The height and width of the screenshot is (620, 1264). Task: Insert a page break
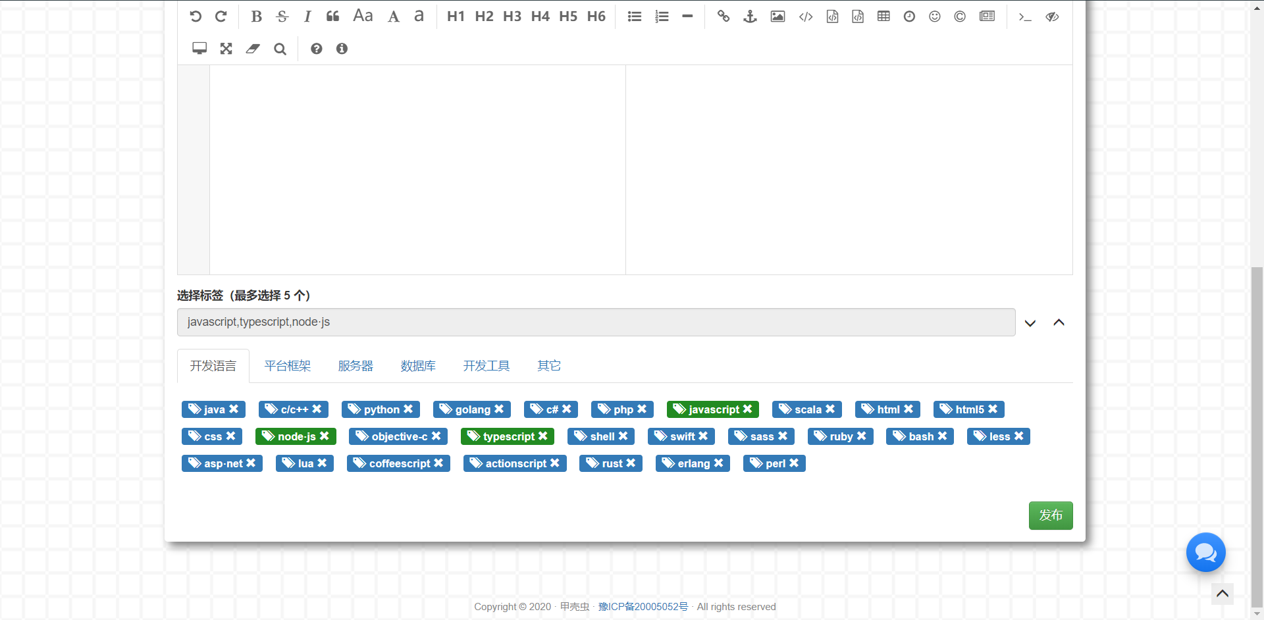tap(987, 16)
